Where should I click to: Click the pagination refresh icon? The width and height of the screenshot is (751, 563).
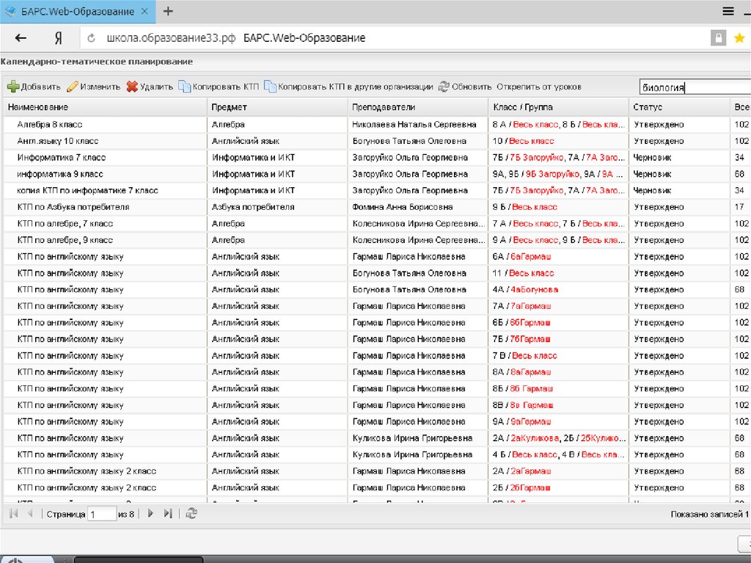pyautogui.click(x=191, y=514)
